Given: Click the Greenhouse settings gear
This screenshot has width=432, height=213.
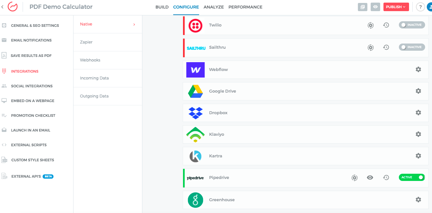Looking at the screenshot, I should click(x=418, y=200).
